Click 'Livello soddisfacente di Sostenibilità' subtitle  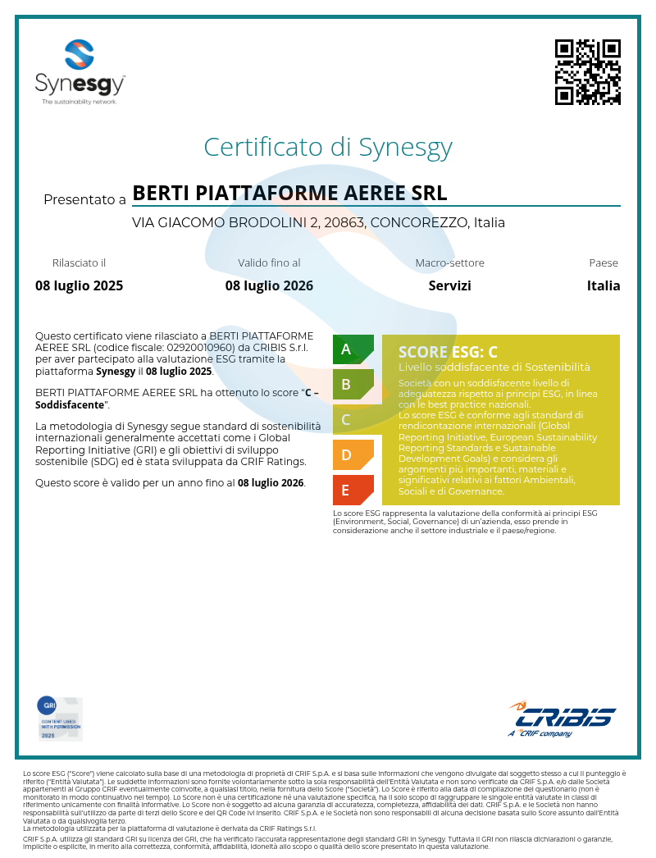tap(494, 367)
